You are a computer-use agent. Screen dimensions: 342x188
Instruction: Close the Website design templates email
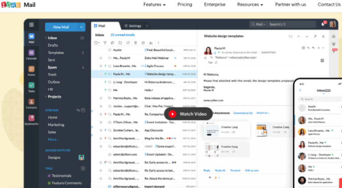323,36
